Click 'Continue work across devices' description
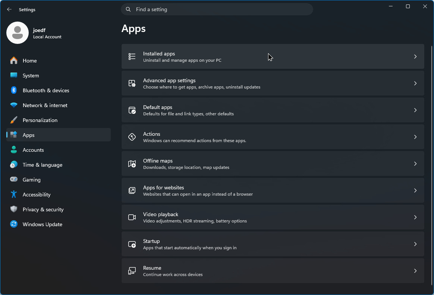This screenshot has width=434, height=295. pos(173,275)
